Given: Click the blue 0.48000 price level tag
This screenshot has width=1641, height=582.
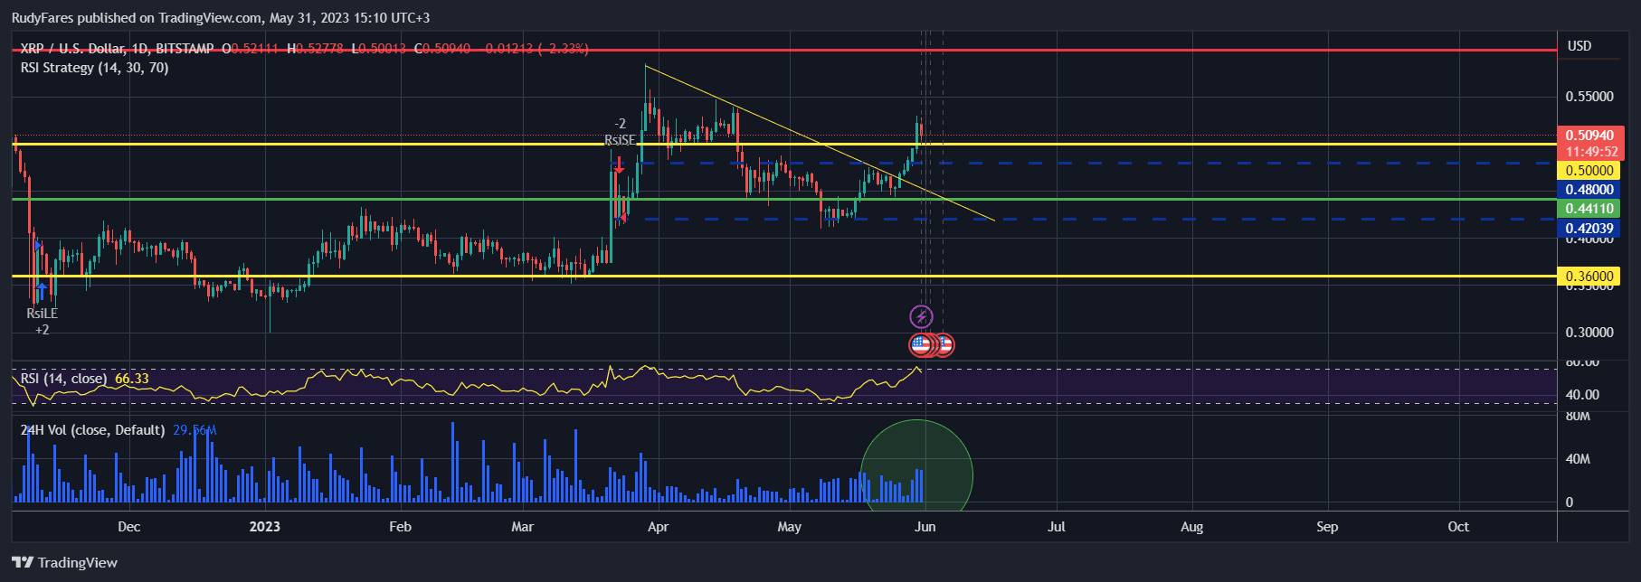Looking at the screenshot, I should click(x=1589, y=190).
